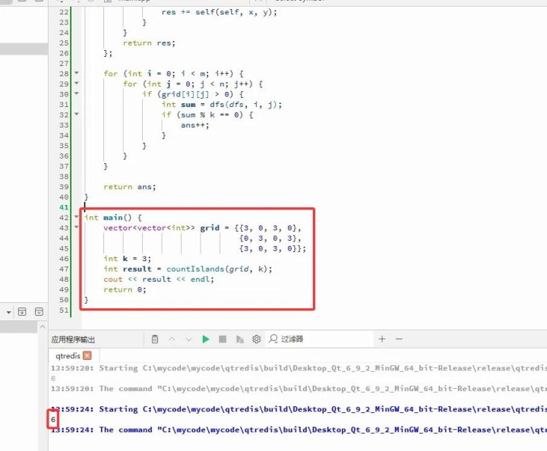Clear the application output with trash icon
The width and height of the screenshot is (547, 451).
click(x=155, y=339)
